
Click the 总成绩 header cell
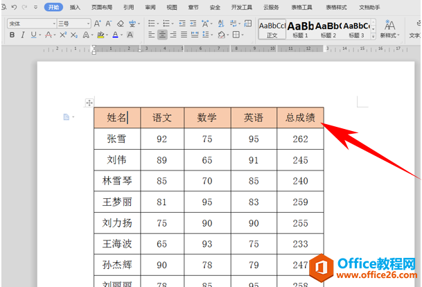300,118
